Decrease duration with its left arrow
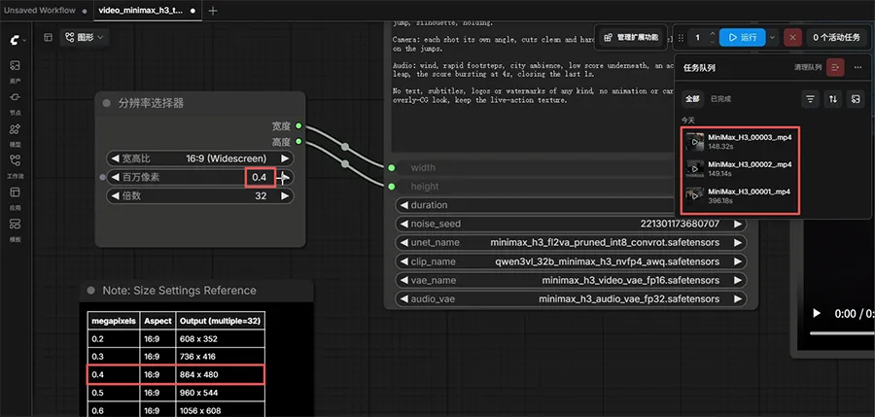This screenshot has width=875, height=417. 404,205
